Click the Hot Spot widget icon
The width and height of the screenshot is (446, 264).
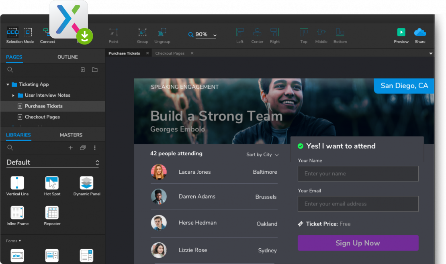52,183
